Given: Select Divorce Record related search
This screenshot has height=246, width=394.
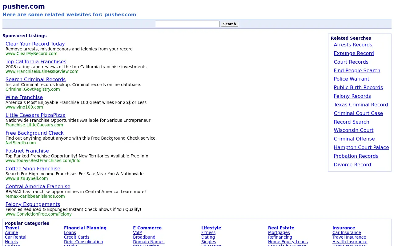Looking at the screenshot, I should (352, 165).
